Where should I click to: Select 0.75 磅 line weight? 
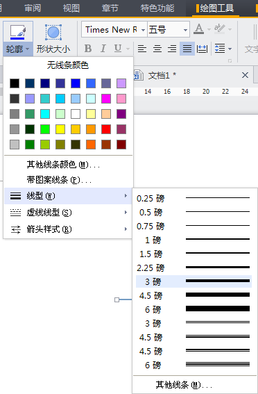pos(193,226)
